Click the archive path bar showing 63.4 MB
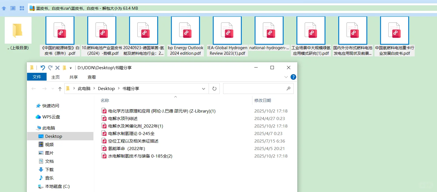 [232, 8]
